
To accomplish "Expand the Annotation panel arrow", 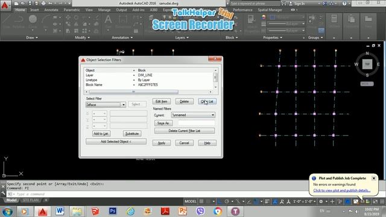I will (131, 37).
